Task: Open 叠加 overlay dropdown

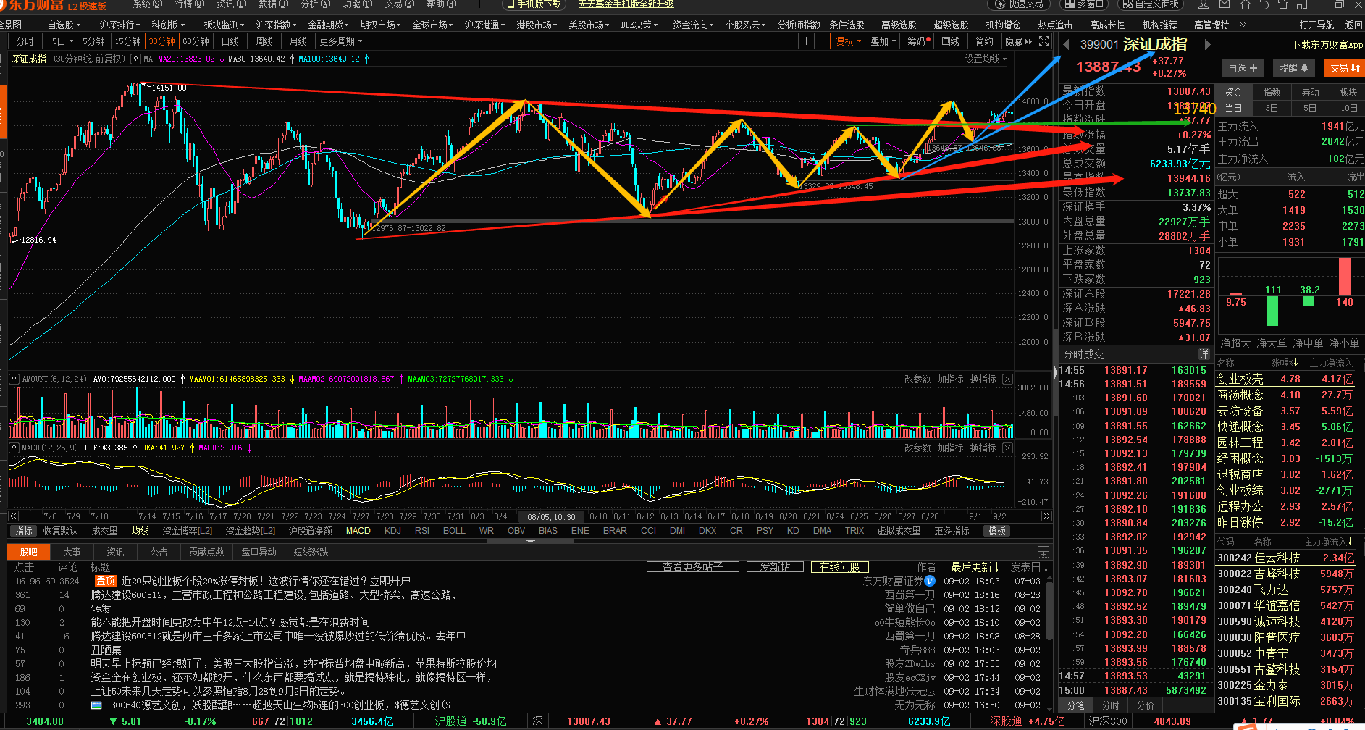Action: tap(883, 41)
